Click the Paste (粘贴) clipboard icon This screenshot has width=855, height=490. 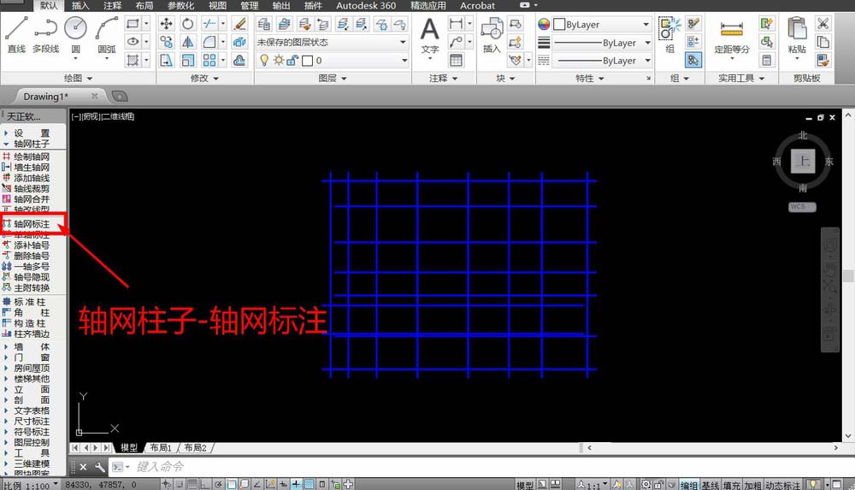797,34
